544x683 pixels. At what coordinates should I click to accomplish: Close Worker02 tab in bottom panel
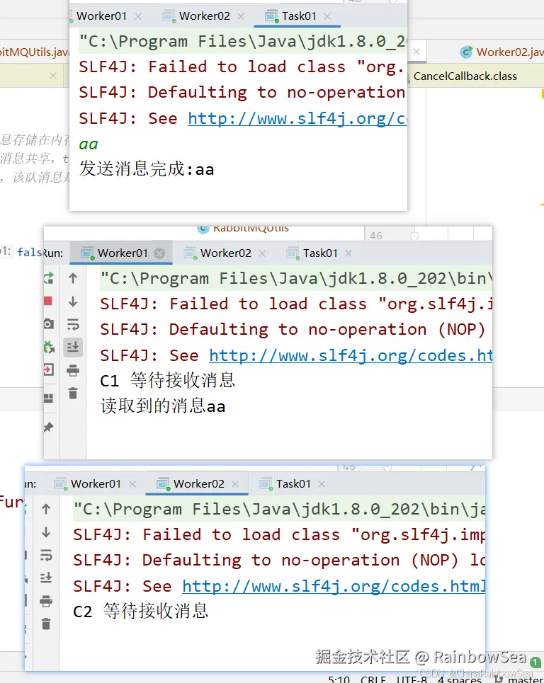tap(235, 484)
